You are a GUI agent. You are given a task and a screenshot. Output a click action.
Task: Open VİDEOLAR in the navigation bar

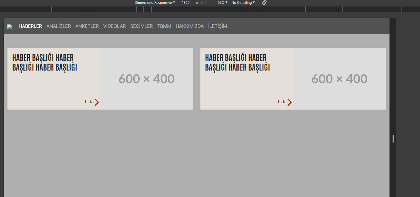pyautogui.click(x=114, y=26)
